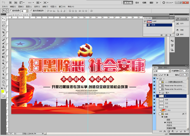Hide layer 012 with its eye icon

click(154, 107)
